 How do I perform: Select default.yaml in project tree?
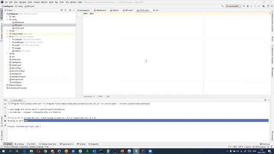click(x=18, y=22)
